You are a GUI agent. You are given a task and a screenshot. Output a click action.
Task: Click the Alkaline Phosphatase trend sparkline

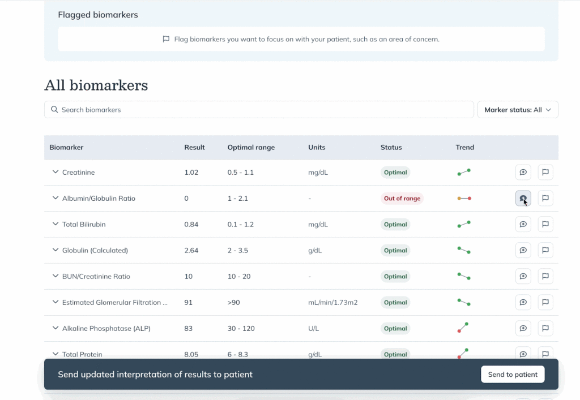point(463,327)
